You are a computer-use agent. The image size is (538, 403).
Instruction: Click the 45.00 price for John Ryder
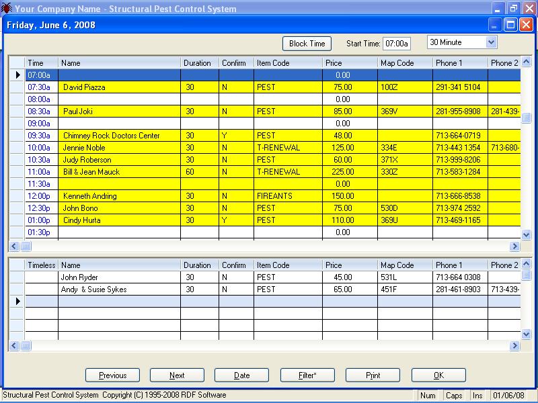pyautogui.click(x=350, y=277)
